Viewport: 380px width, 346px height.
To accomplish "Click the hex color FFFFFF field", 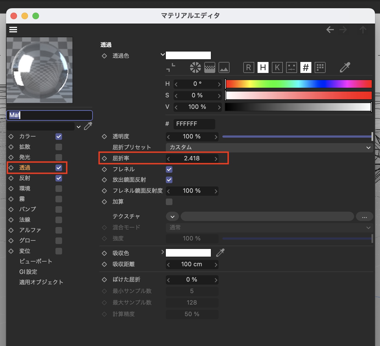I will 194,124.
